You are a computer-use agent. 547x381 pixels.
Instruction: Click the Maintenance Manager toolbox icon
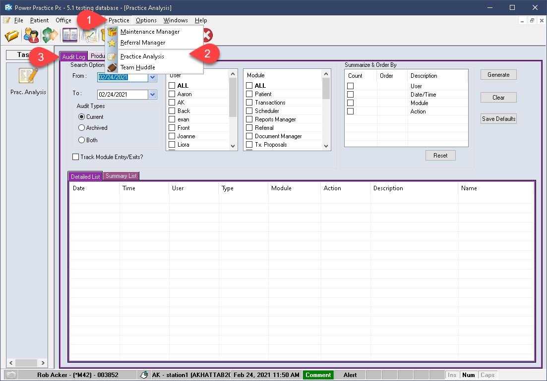pyautogui.click(x=112, y=32)
